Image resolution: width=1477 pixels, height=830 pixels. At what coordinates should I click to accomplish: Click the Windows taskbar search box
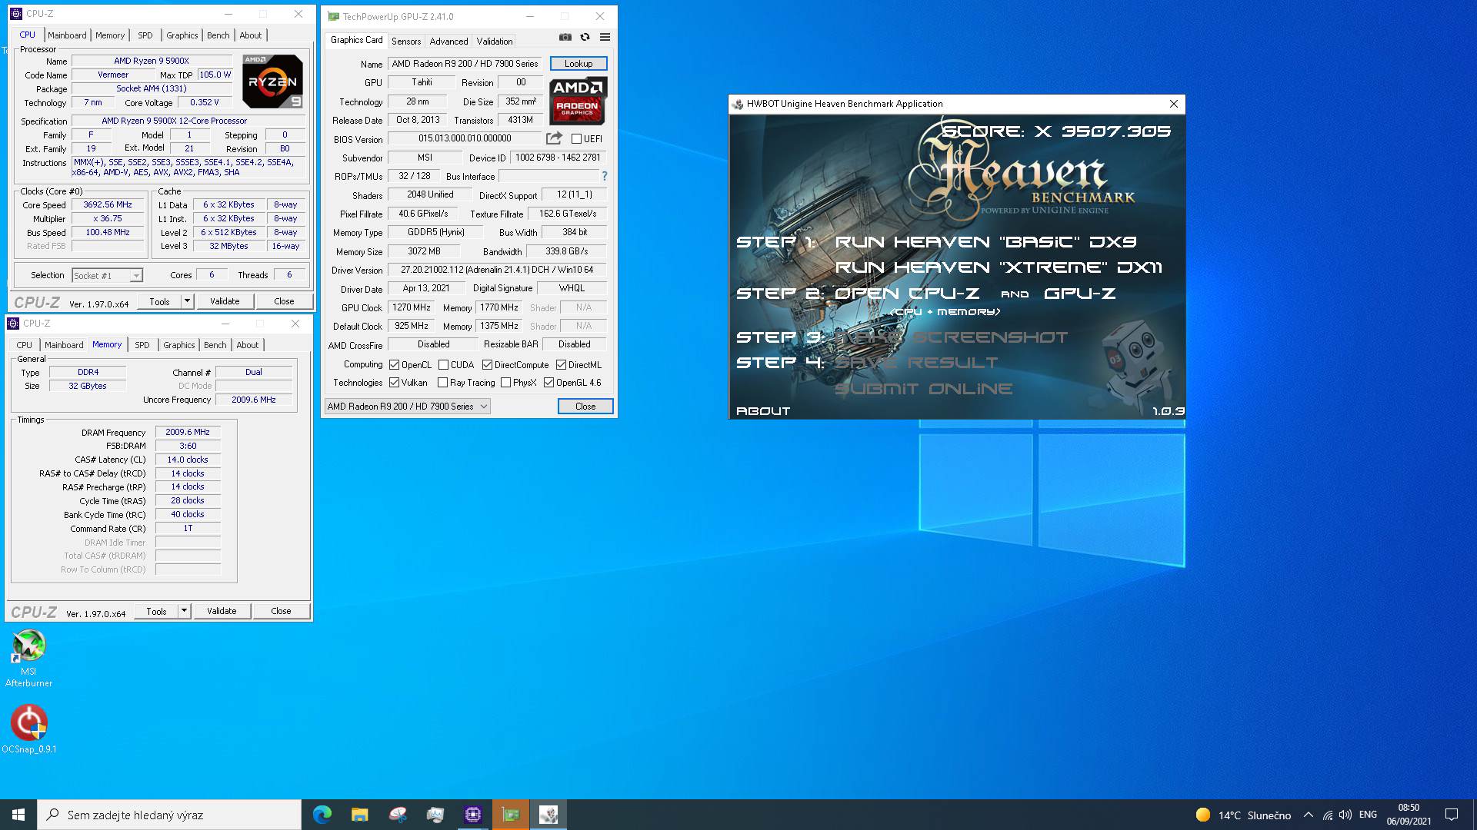click(169, 815)
